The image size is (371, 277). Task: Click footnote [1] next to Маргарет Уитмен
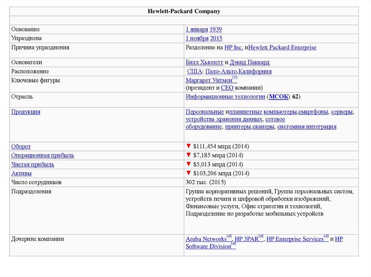235,78
